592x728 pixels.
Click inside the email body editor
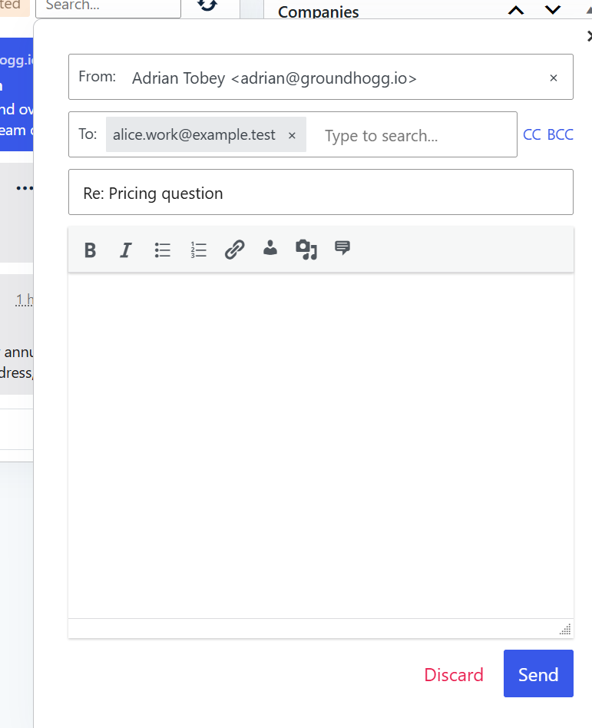tap(321, 445)
